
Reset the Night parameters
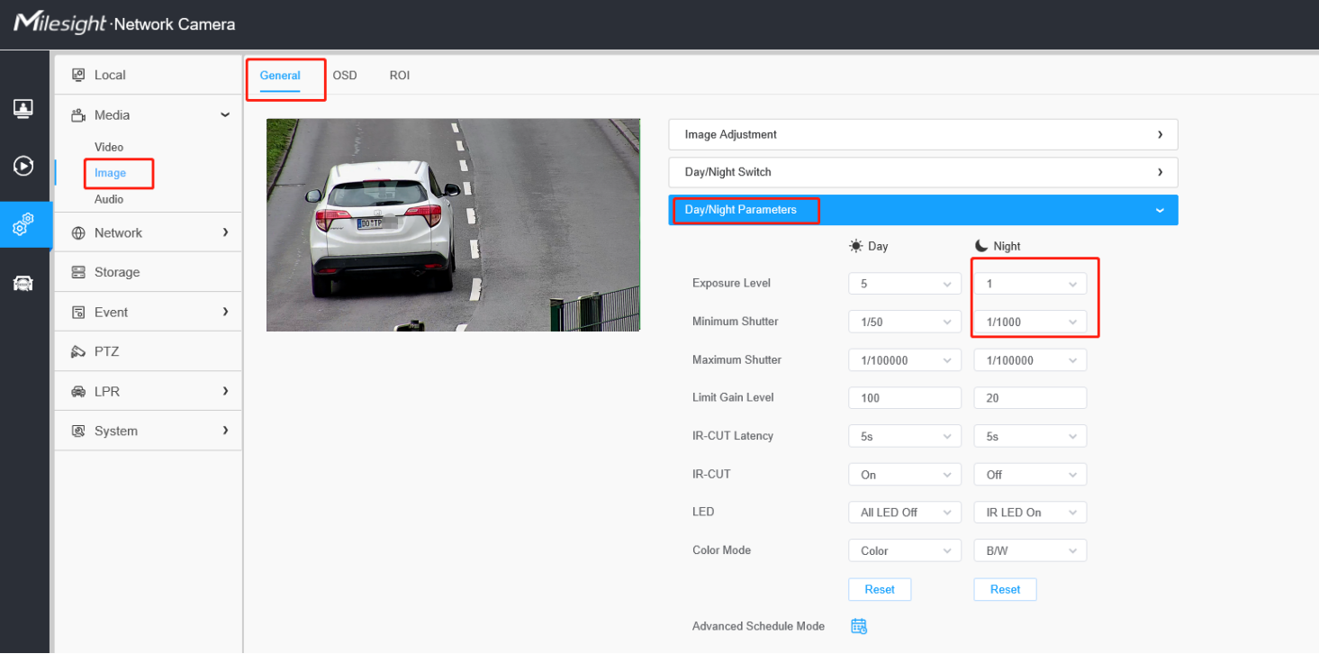1005,589
